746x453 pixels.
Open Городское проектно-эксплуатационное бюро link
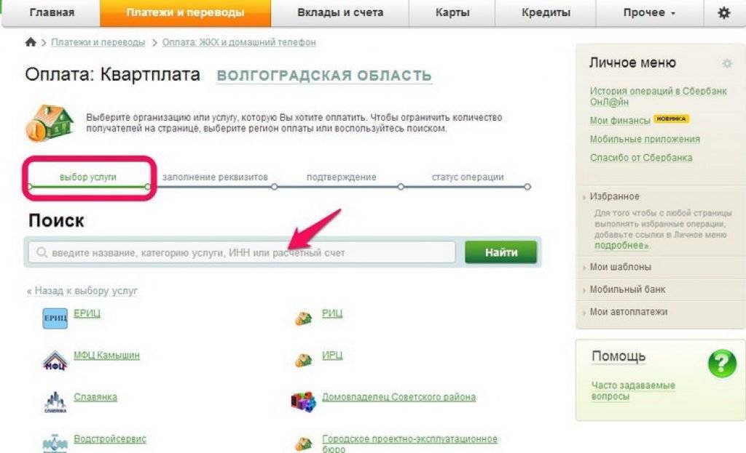(x=409, y=444)
